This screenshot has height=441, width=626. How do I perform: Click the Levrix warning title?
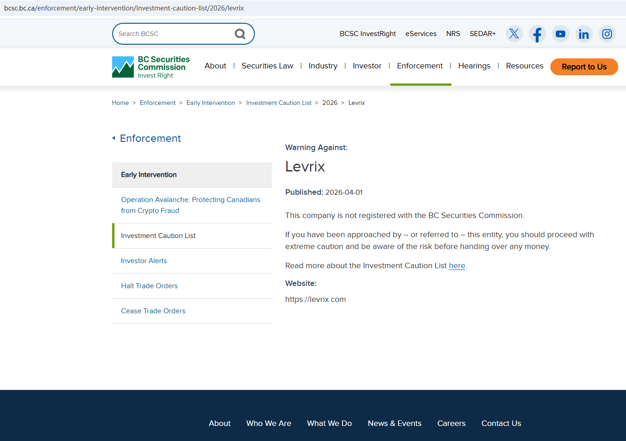(x=305, y=166)
